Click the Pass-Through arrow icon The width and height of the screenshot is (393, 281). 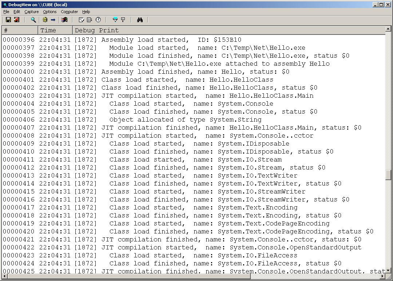[54, 20]
